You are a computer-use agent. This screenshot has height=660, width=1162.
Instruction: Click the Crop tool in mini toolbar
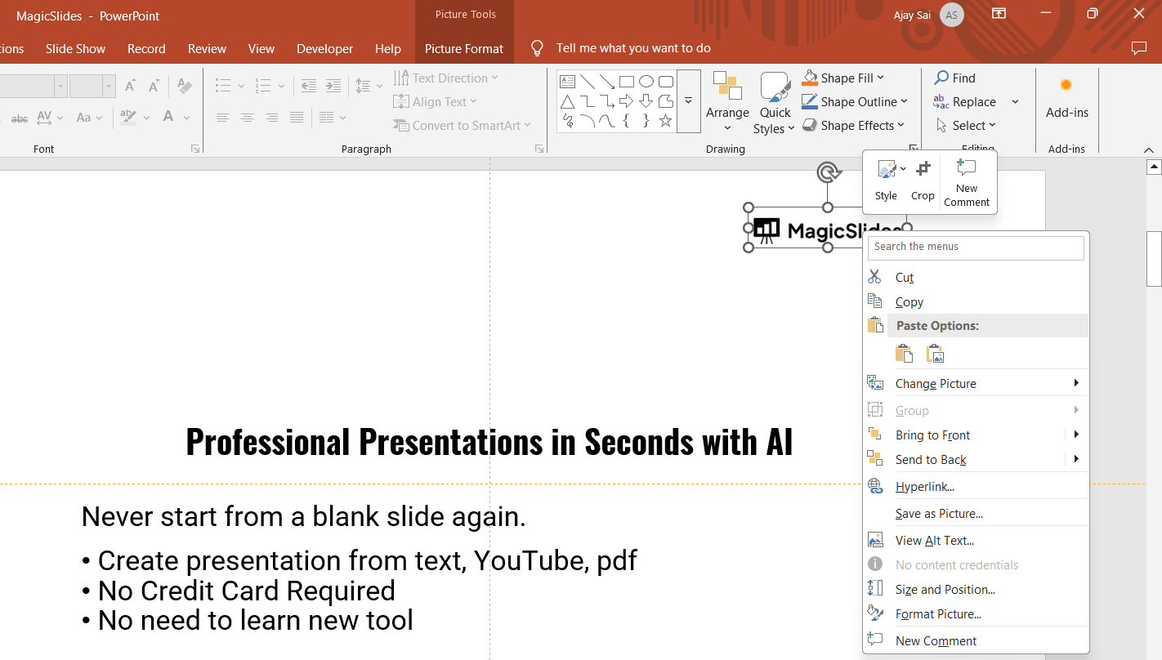923,179
